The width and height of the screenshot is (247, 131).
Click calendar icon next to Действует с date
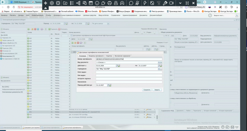coord(117,66)
